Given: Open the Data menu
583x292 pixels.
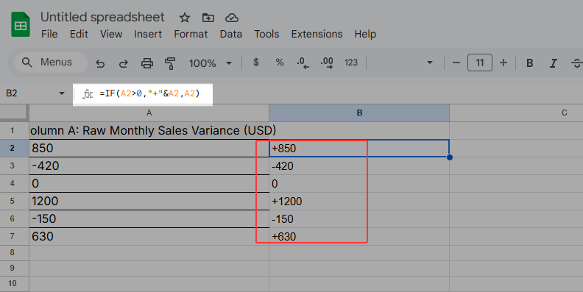Looking at the screenshot, I should tap(231, 34).
